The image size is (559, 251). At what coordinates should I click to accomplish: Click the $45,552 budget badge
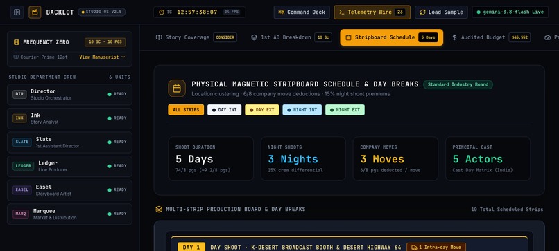(x=519, y=37)
